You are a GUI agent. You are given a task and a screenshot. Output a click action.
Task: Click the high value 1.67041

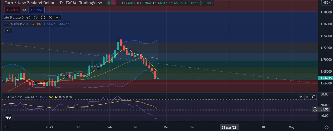[x=145, y=3]
